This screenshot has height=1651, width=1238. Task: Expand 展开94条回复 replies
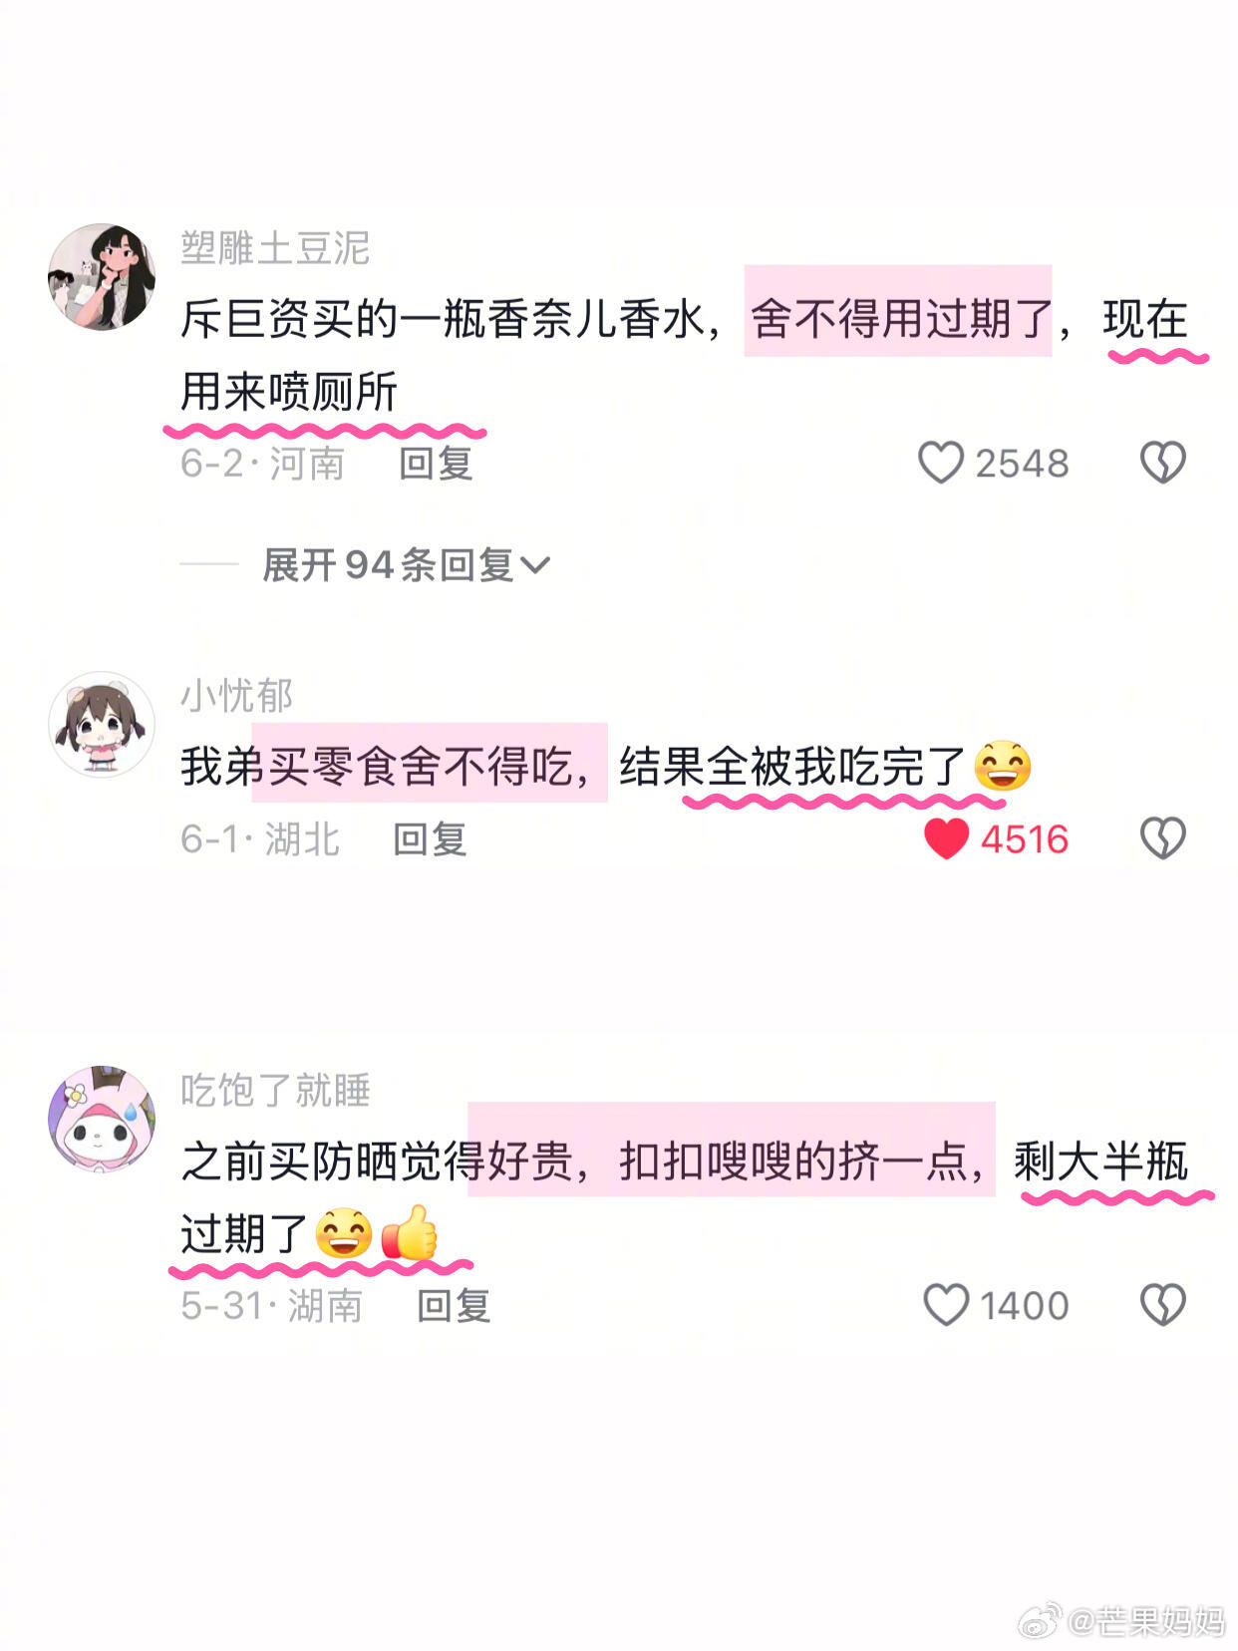tap(406, 565)
